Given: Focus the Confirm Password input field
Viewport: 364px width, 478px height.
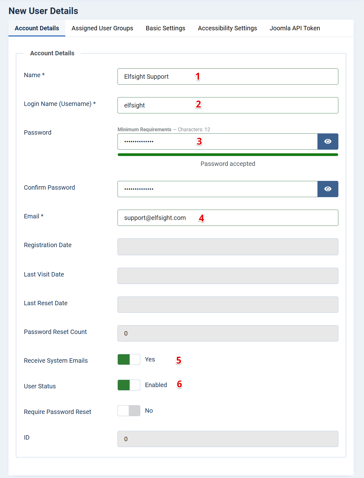Looking at the screenshot, I should coord(217,189).
